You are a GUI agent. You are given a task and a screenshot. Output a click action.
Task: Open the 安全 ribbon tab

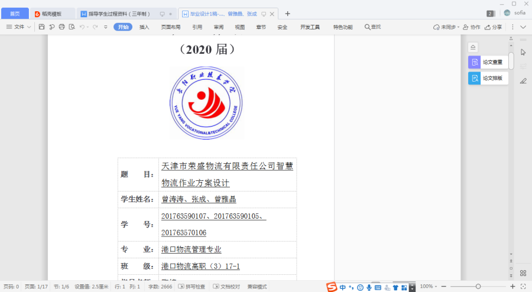tap(283, 27)
